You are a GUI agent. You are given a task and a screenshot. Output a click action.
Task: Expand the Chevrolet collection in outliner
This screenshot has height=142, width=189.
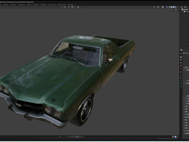pos(183,11)
